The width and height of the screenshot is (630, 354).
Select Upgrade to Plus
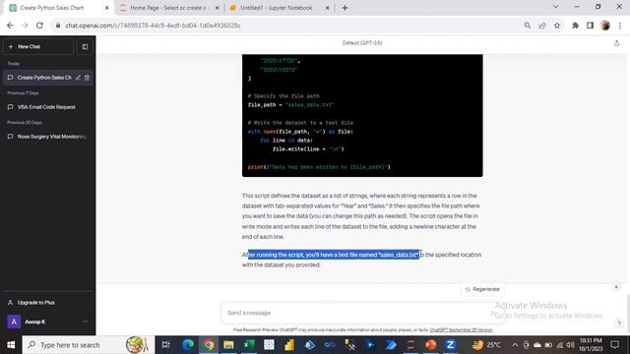pyautogui.click(x=48, y=303)
